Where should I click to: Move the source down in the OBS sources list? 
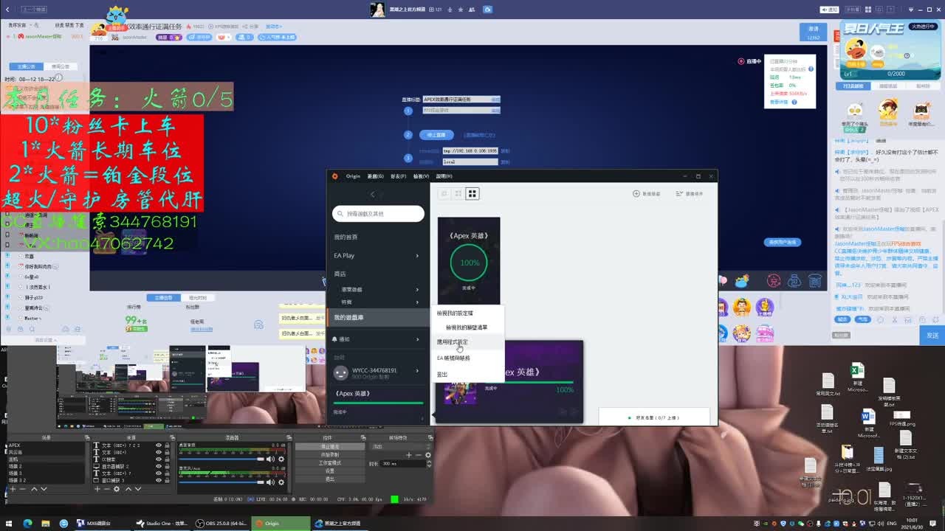(138, 489)
